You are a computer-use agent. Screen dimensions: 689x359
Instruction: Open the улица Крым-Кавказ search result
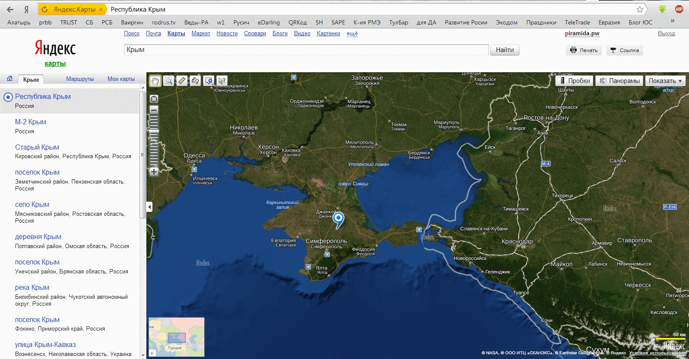pos(45,345)
